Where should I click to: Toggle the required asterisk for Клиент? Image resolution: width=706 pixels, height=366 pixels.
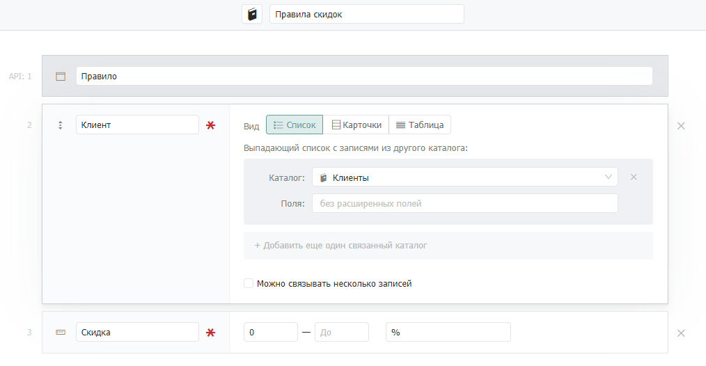pyautogui.click(x=210, y=125)
